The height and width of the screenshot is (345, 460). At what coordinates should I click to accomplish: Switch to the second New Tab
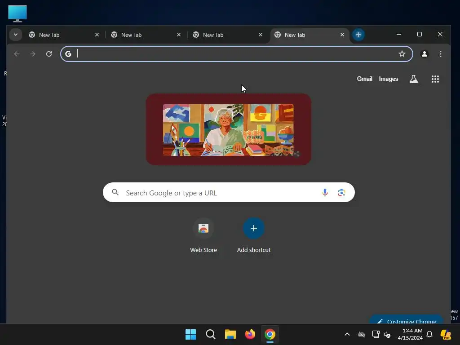[146, 35]
